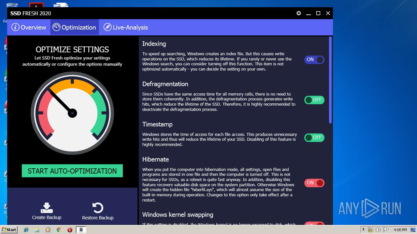
Task: Click Create Backup label
Action: pos(47,217)
